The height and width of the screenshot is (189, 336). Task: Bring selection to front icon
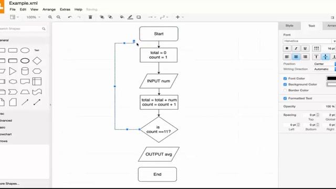(x=102, y=17)
